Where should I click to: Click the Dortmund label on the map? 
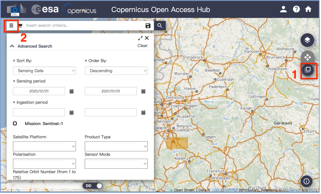coord(175,98)
